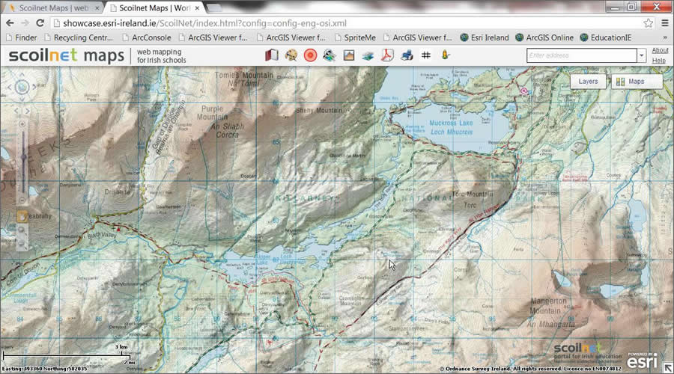674x374 pixels.
Task: Bookmark page with star icon
Action: 648,23
